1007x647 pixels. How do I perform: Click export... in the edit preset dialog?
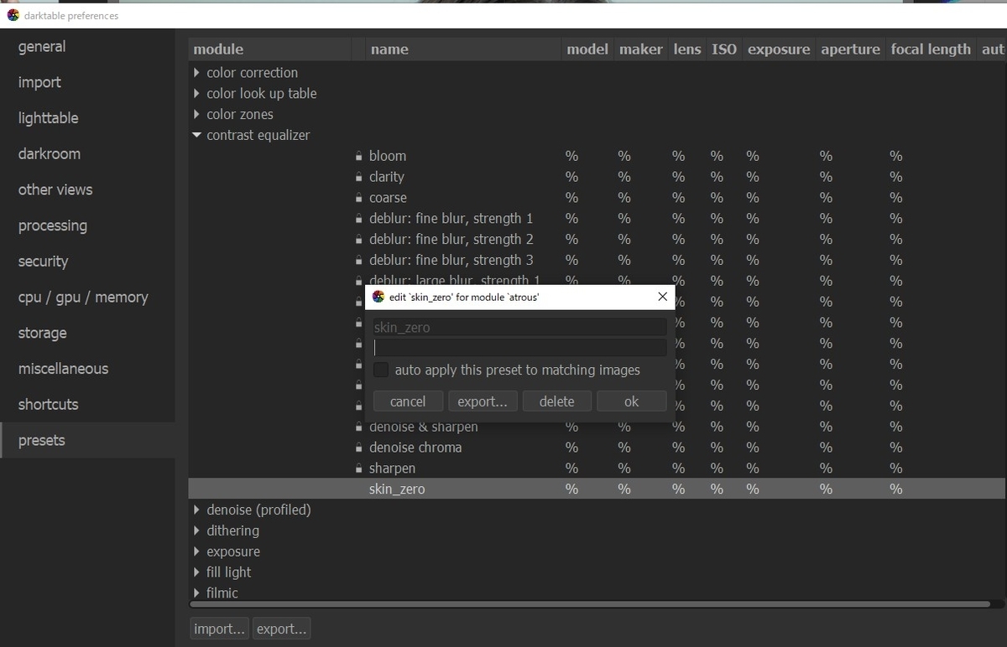[483, 401]
